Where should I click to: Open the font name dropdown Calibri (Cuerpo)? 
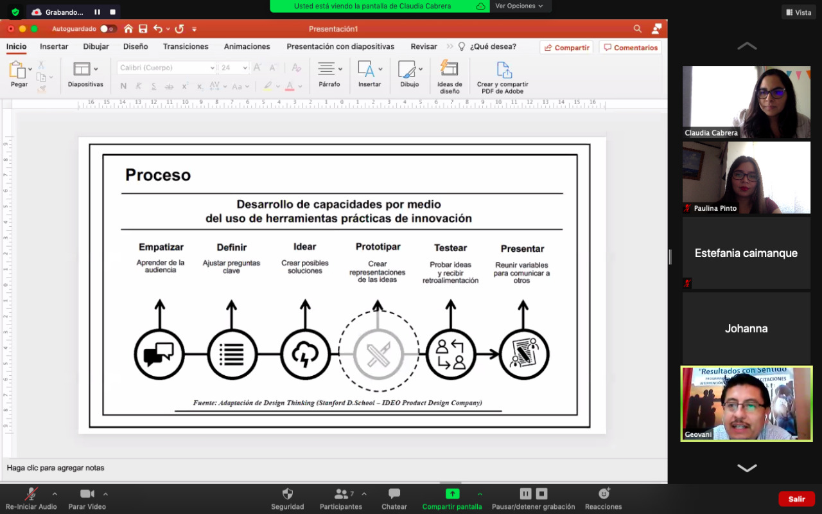tap(213, 68)
